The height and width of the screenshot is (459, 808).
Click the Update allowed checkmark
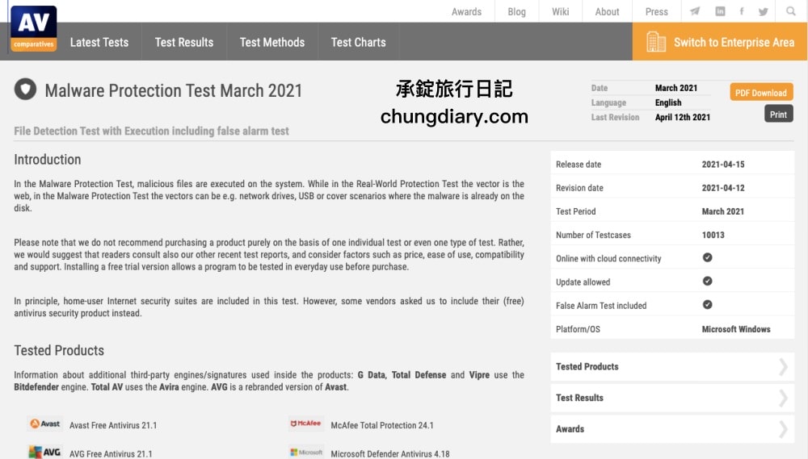pos(708,281)
